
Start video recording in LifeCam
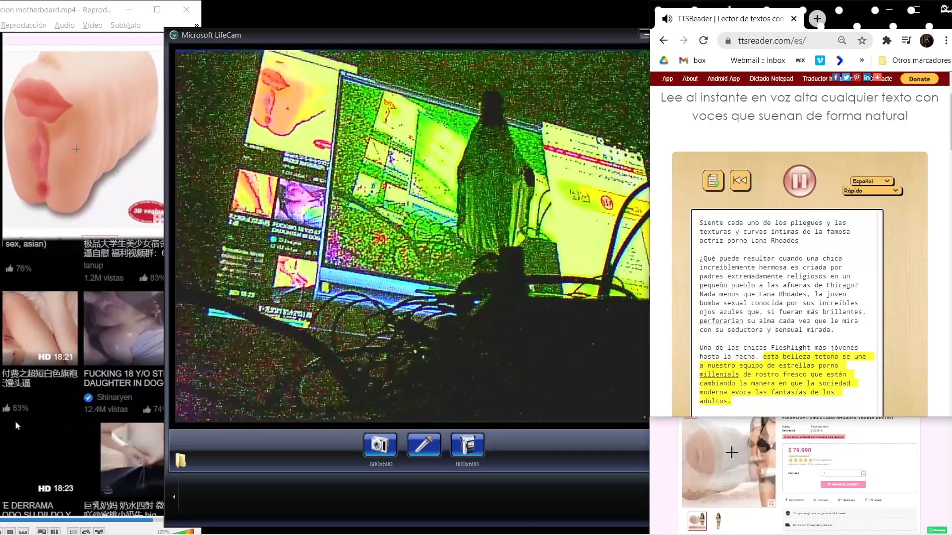pyautogui.click(x=467, y=444)
